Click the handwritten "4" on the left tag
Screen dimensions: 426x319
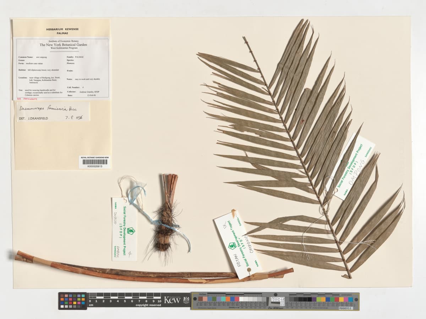pyautogui.click(x=130, y=254)
